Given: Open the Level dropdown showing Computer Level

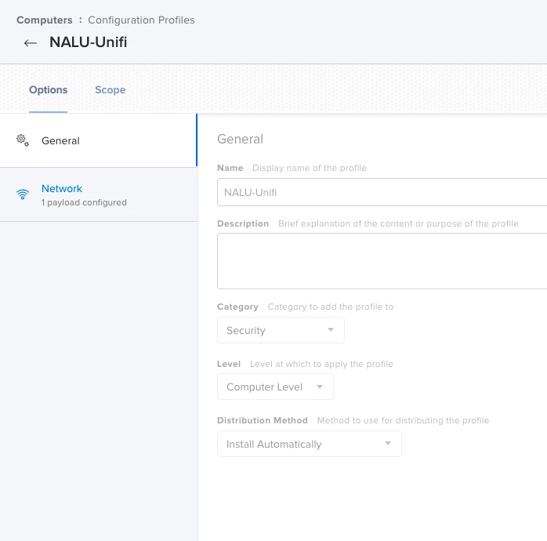Looking at the screenshot, I should coord(275,387).
